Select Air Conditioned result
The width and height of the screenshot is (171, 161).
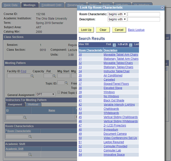[x=113, y=75]
